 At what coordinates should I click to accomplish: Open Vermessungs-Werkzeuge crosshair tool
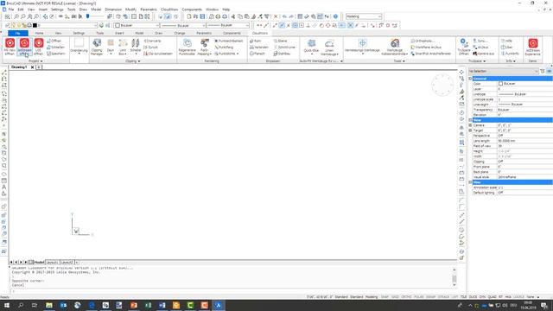(362, 47)
